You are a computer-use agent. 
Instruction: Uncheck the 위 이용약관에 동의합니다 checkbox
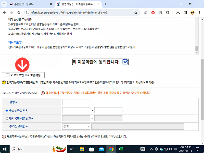pos(125,62)
